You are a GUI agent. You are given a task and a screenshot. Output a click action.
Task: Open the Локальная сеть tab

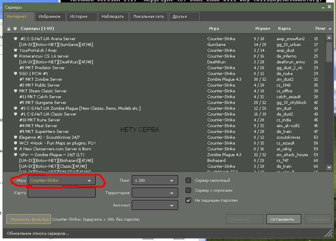tap(149, 17)
